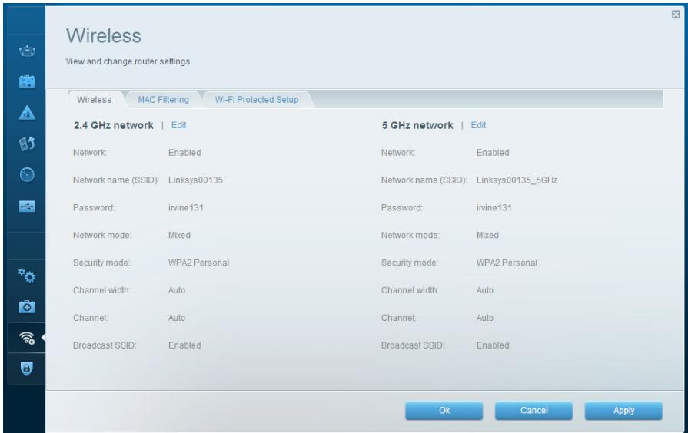Viewport: 688px width, 433px height.
Task: Click the 5 GHz network heading
Action: (417, 125)
